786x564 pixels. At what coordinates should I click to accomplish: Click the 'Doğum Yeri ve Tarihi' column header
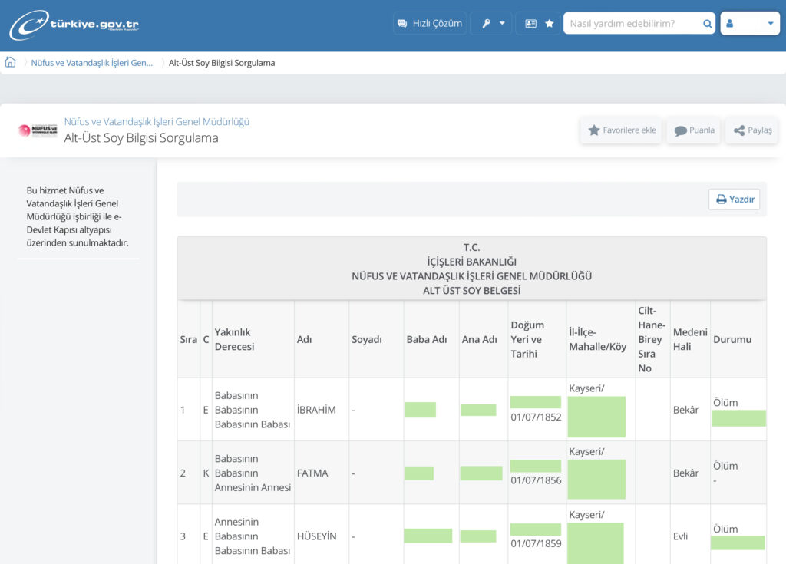527,339
